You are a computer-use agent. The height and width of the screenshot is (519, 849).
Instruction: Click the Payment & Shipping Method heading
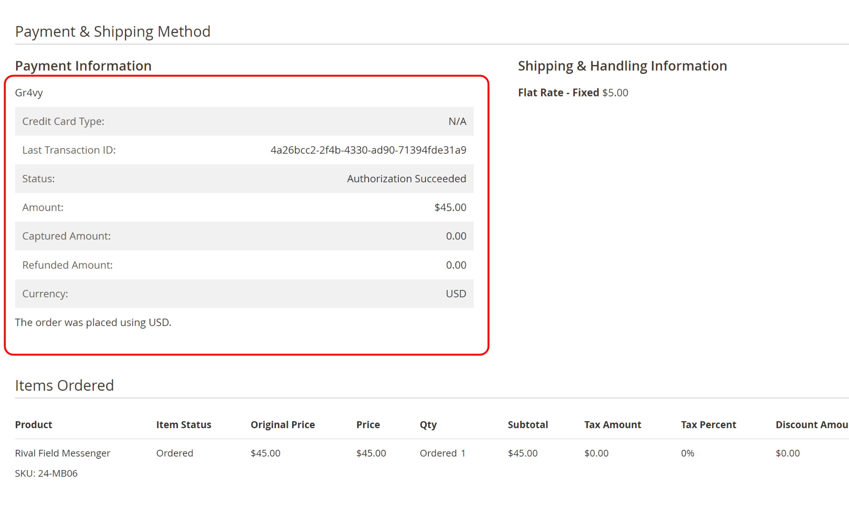pos(113,31)
